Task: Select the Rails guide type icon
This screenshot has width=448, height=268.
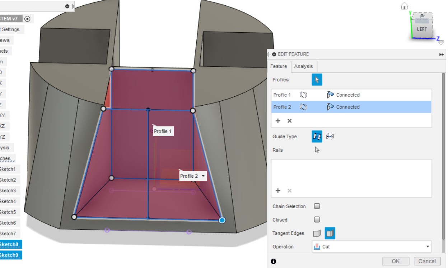Action: click(317, 137)
